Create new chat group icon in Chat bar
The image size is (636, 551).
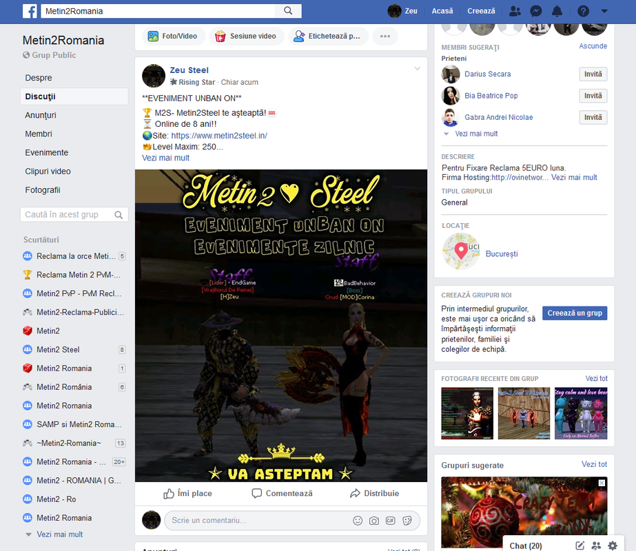tap(596, 545)
